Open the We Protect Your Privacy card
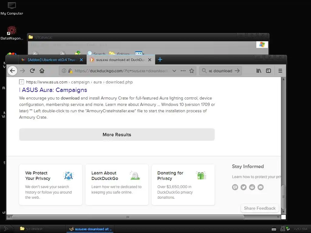This screenshot has width=311, height=233. click(x=51, y=185)
